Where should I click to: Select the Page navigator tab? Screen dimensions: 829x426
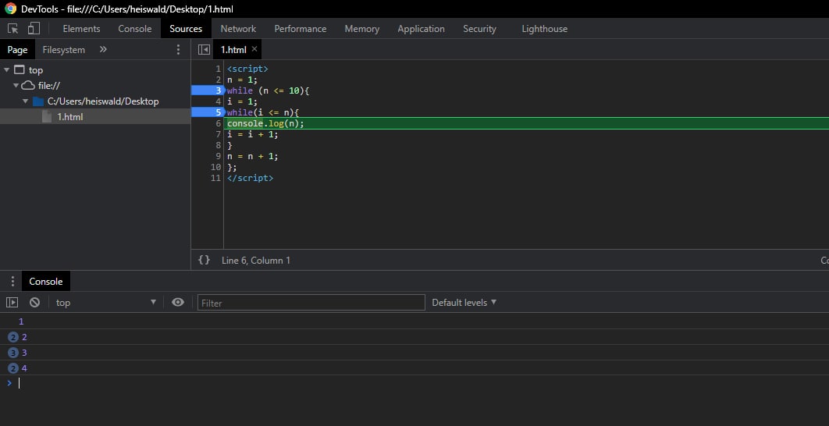(x=17, y=50)
